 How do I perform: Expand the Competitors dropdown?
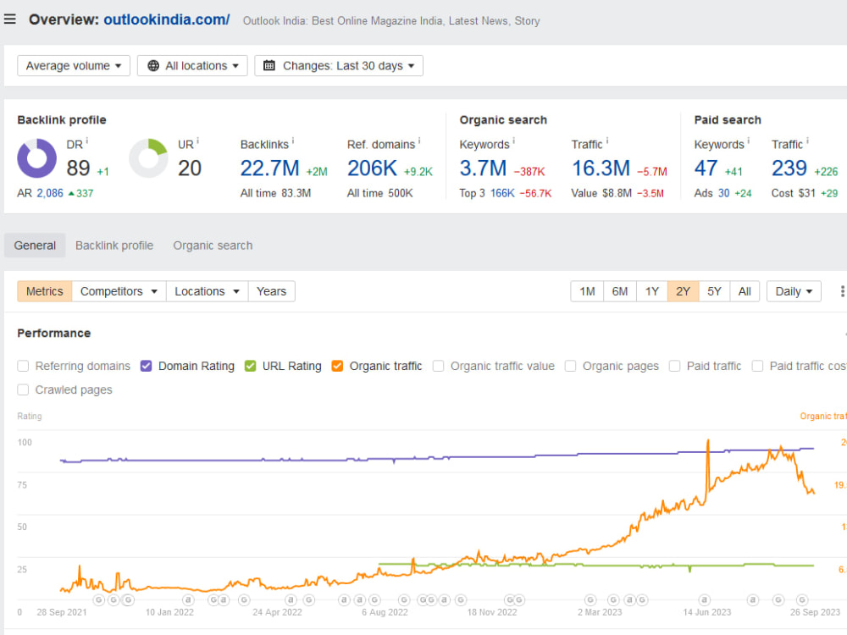pos(119,291)
